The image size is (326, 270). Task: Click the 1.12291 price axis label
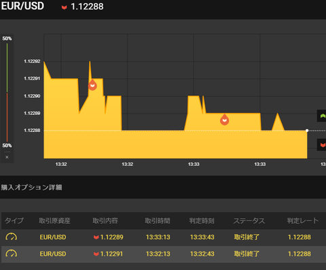click(x=32, y=78)
